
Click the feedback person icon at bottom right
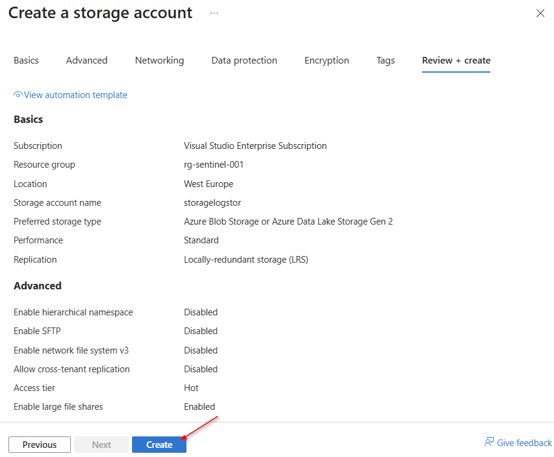489,442
